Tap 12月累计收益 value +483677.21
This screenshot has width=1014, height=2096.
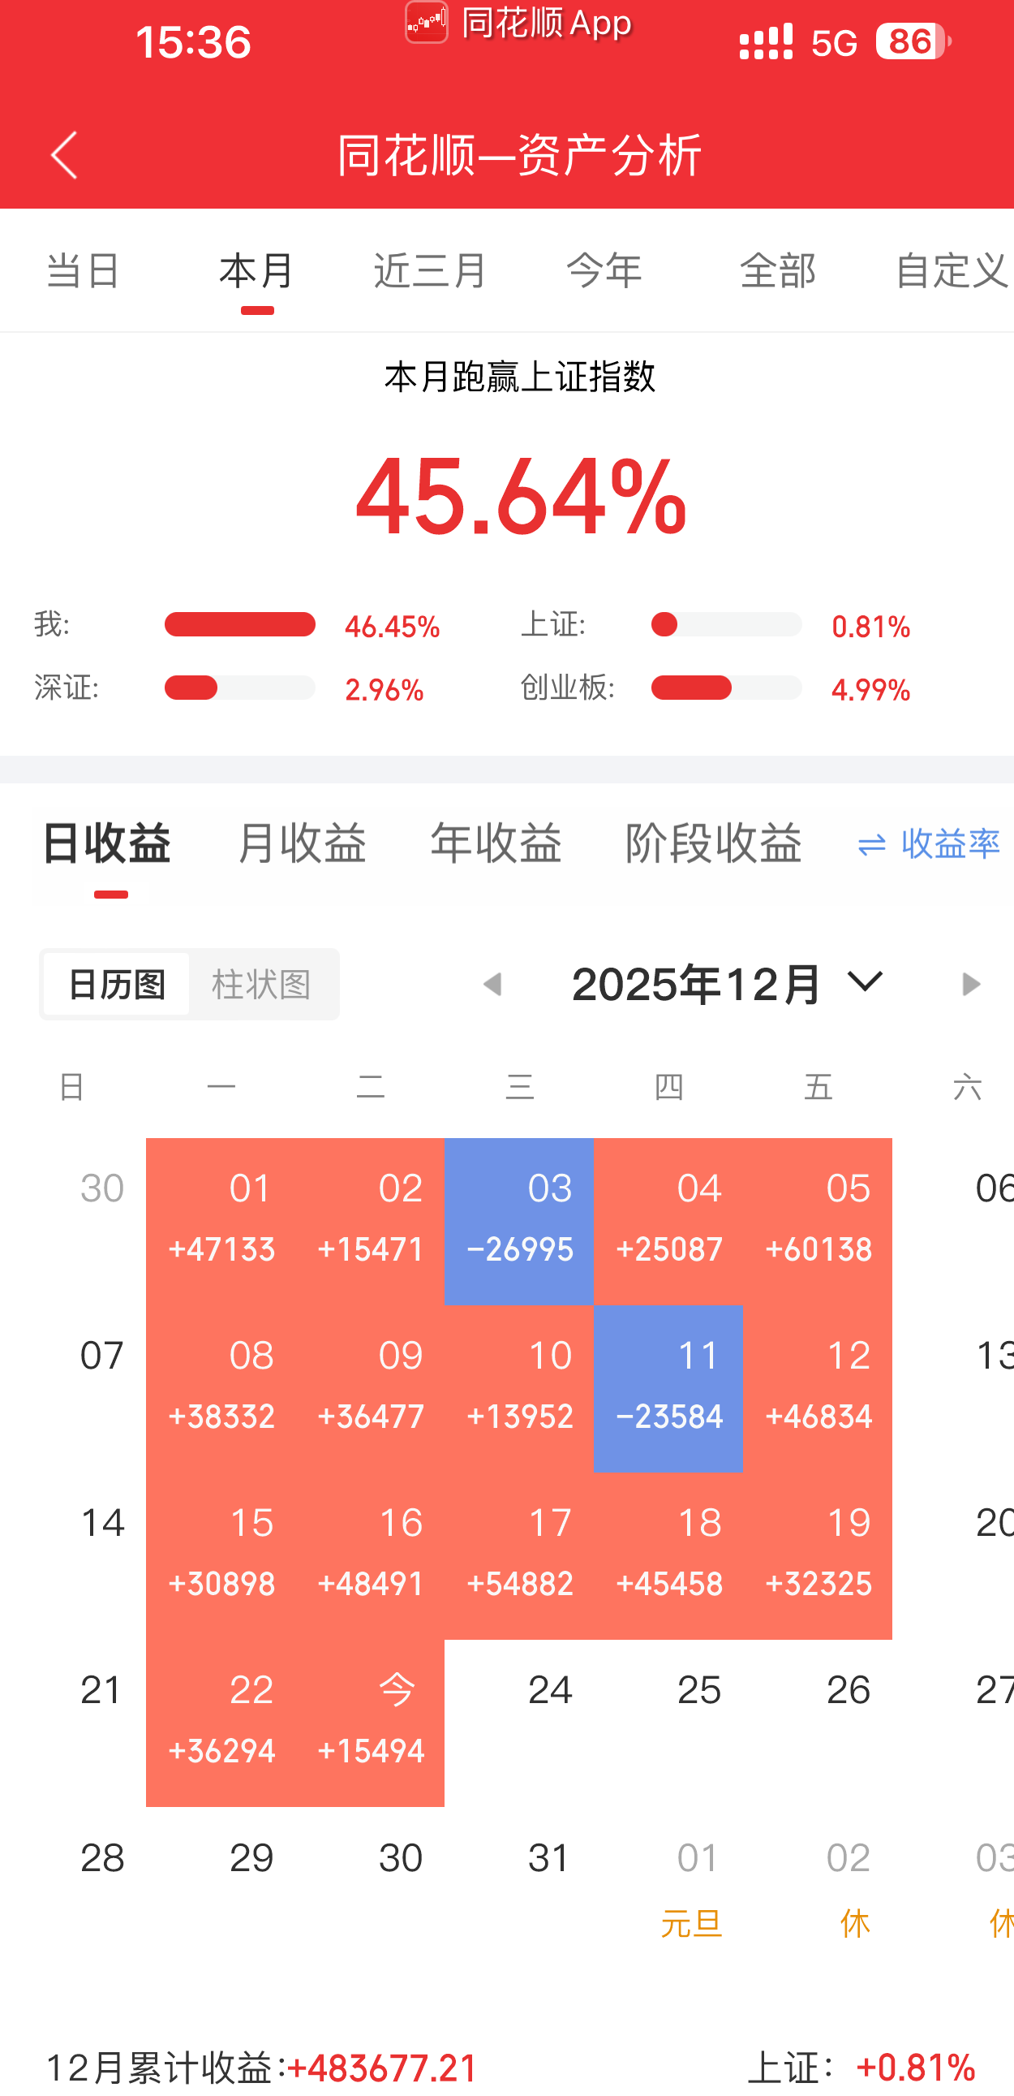point(383,2068)
